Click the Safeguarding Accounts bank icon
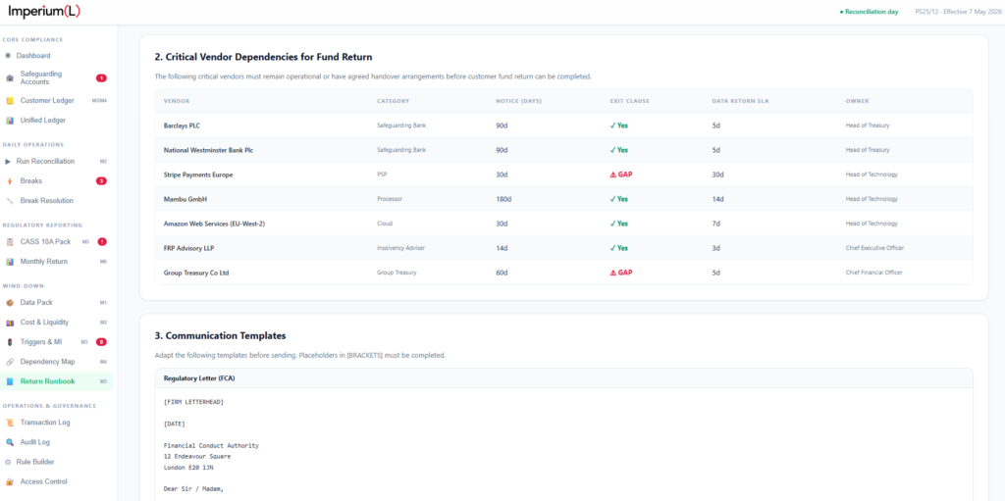Screen dimensions: 1005x501 pos(10,78)
